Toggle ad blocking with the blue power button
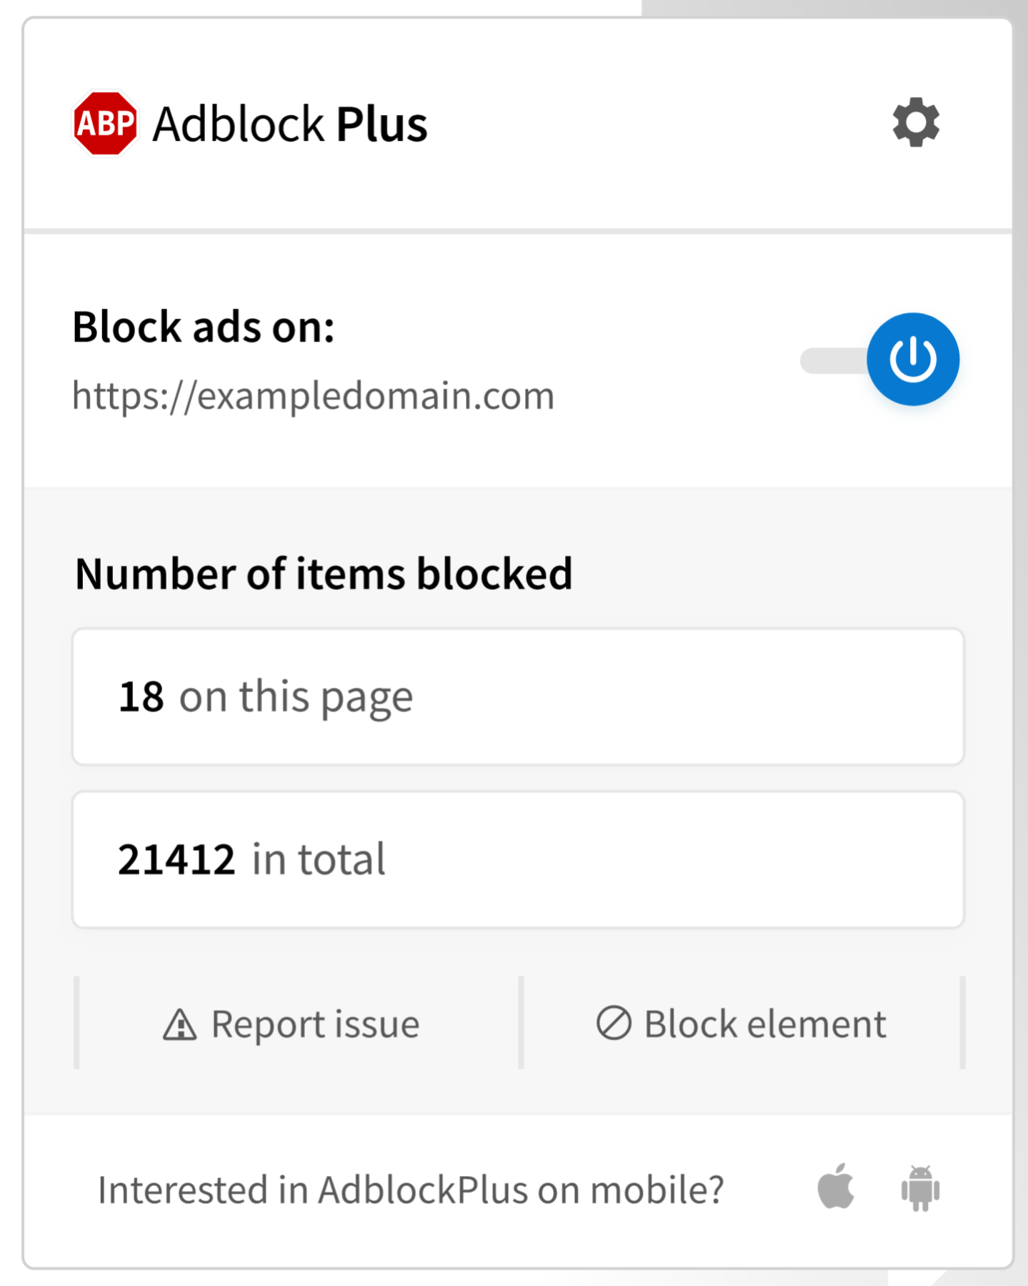The height and width of the screenshot is (1286, 1028). (x=912, y=359)
